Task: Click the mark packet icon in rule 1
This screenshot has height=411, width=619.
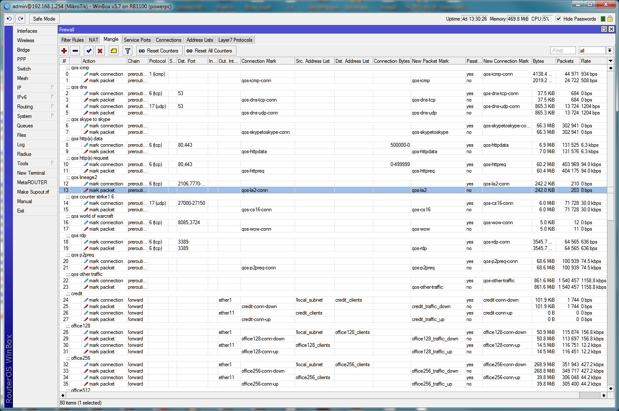Action: pos(86,80)
